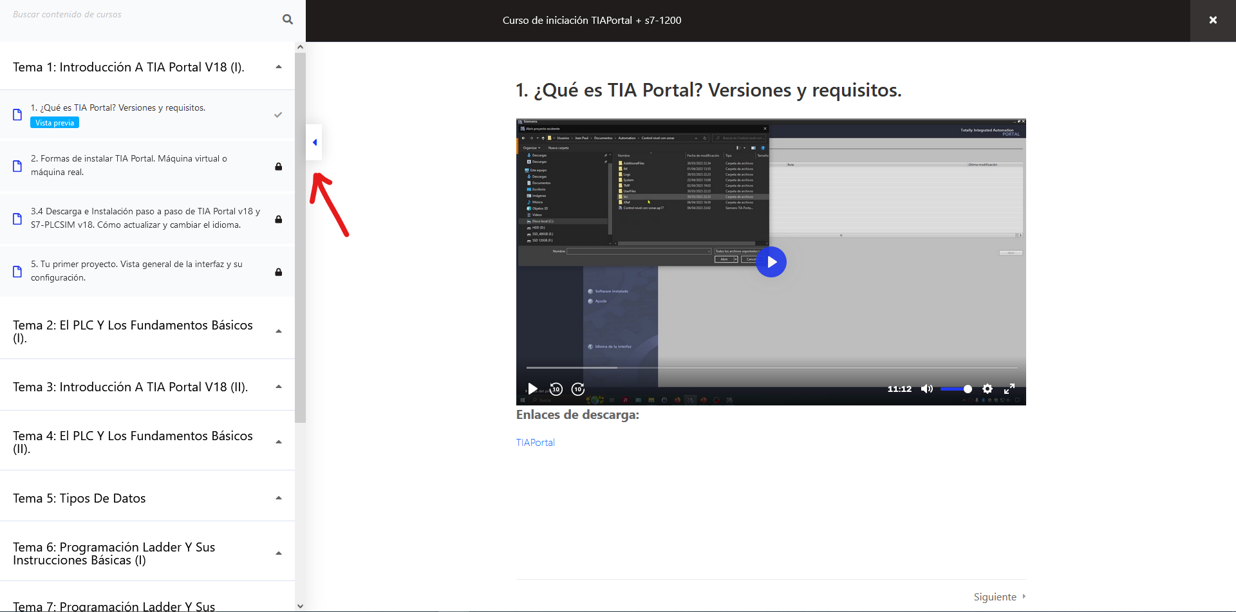Skip video forward 10 seconds
The height and width of the screenshot is (612, 1236).
(x=578, y=389)
